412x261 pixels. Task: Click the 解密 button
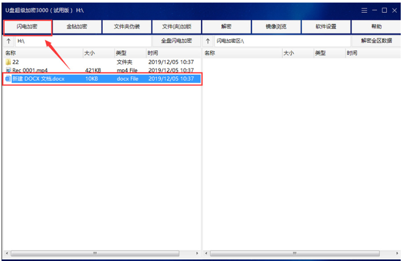point(226,27)
